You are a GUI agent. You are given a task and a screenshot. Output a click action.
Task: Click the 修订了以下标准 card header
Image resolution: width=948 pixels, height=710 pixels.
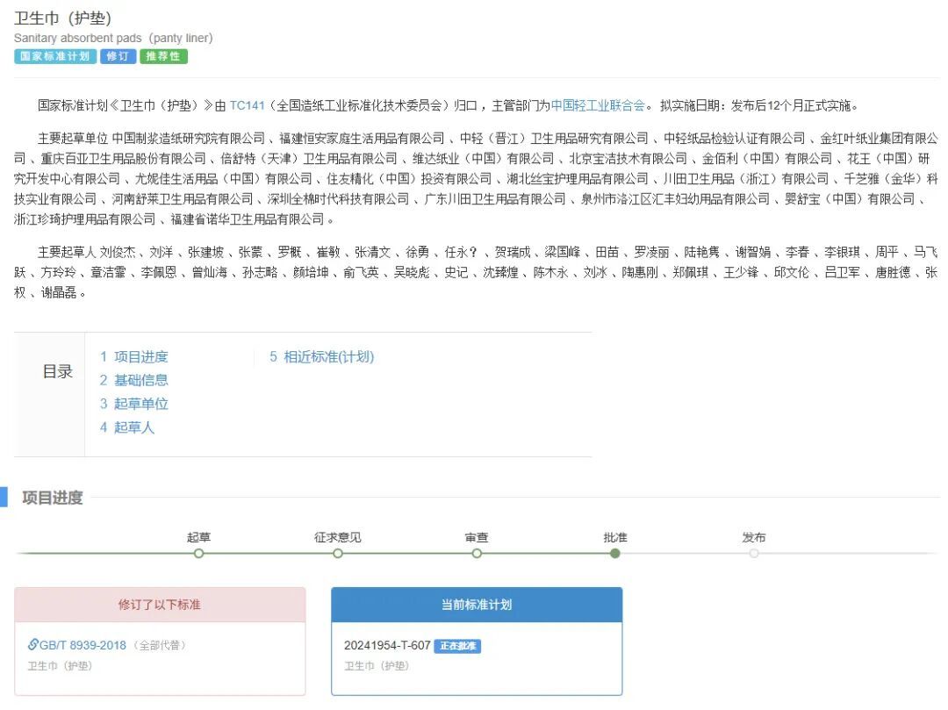click(160, 605)
